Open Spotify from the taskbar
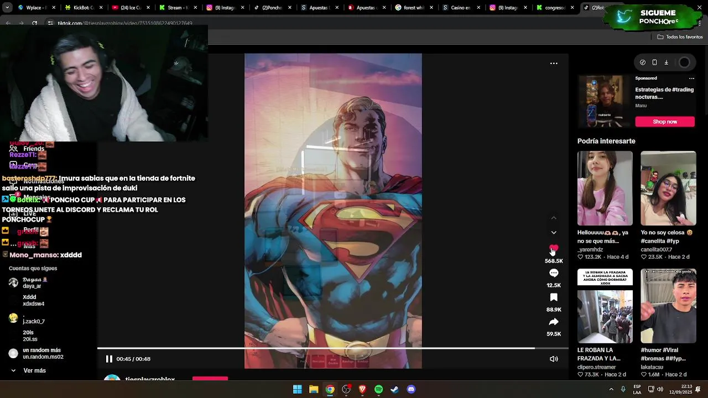708x398 pixels. [378, 389]
